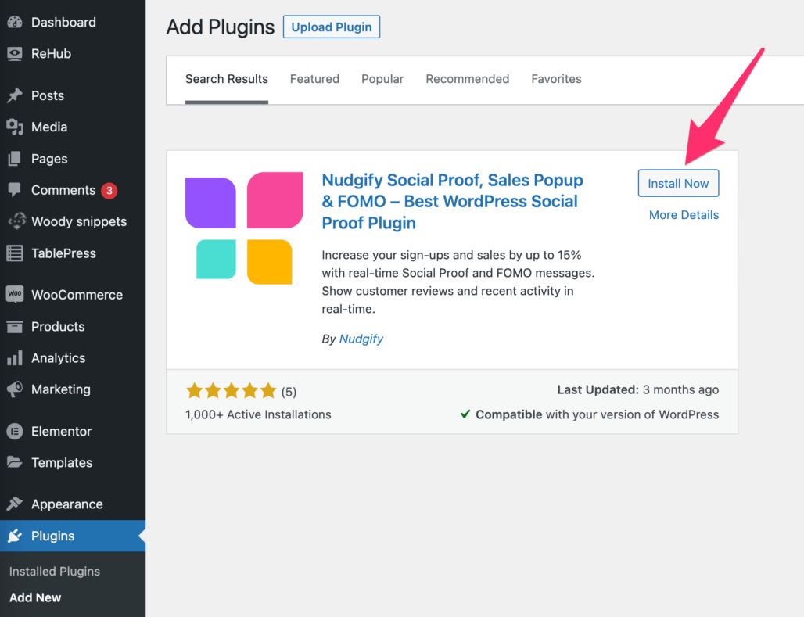The width and height of the screenshot is (804, 617).
Task: Click the five-star rating
Action: [x=232, y=391]
